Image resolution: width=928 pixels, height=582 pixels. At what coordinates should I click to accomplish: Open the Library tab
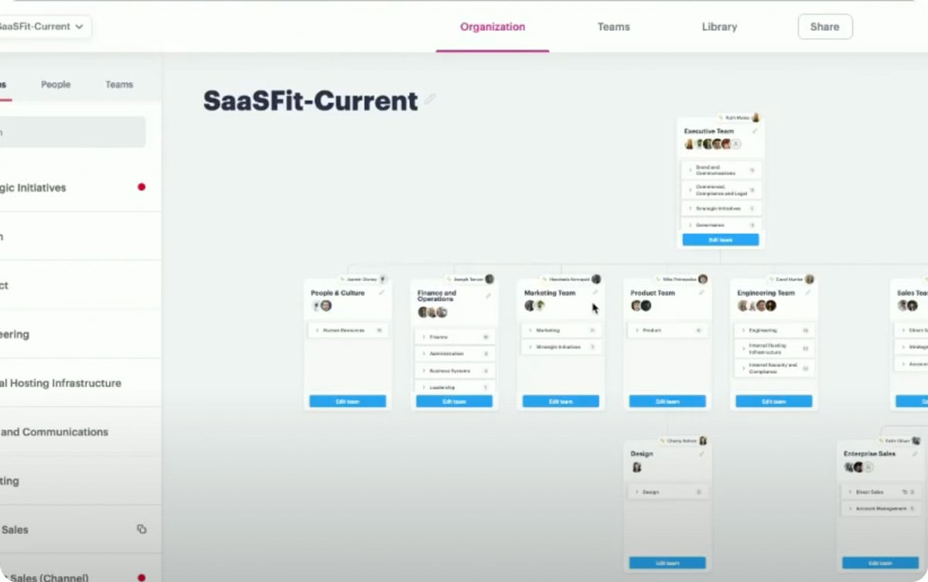(x=718, y=27)
